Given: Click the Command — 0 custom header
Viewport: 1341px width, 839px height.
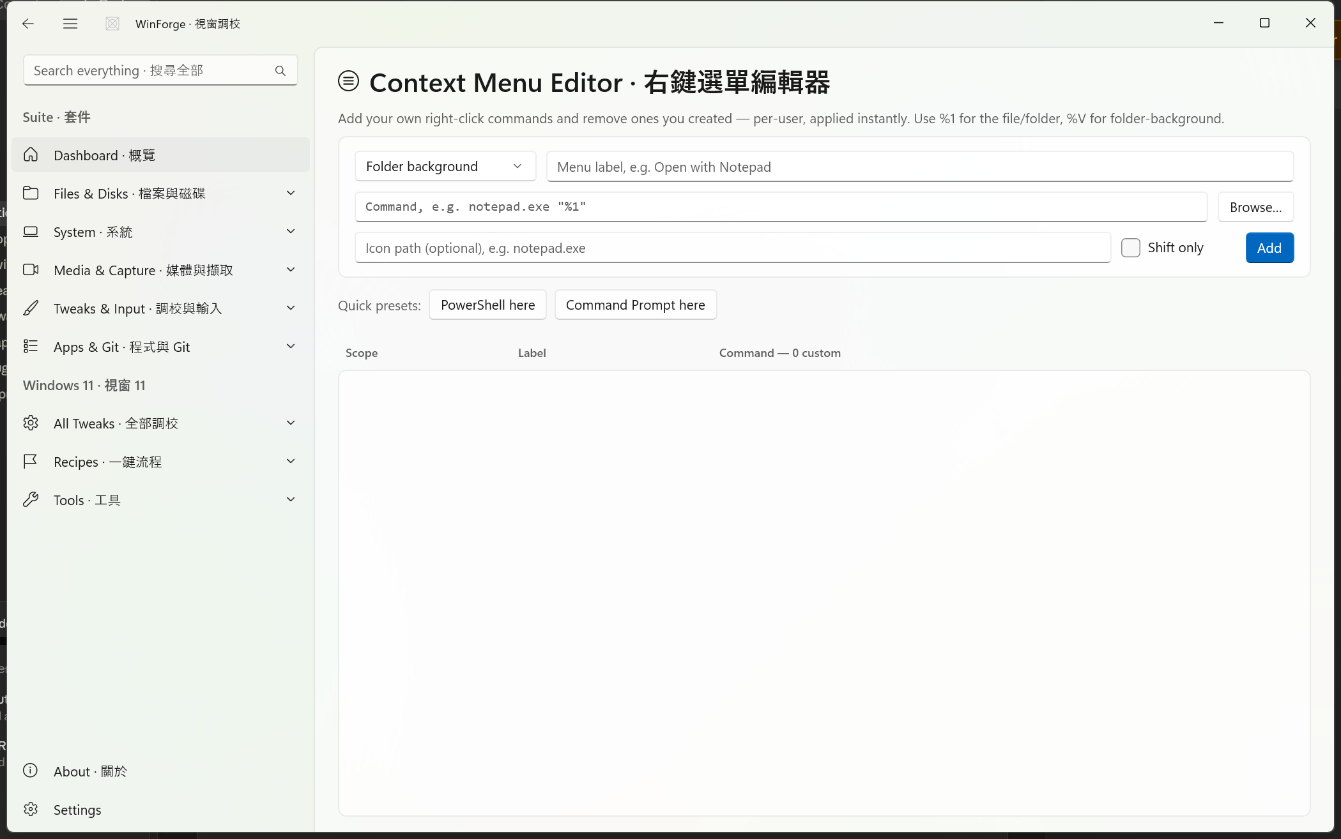Looking at the screenshot, I should [779, 353].
